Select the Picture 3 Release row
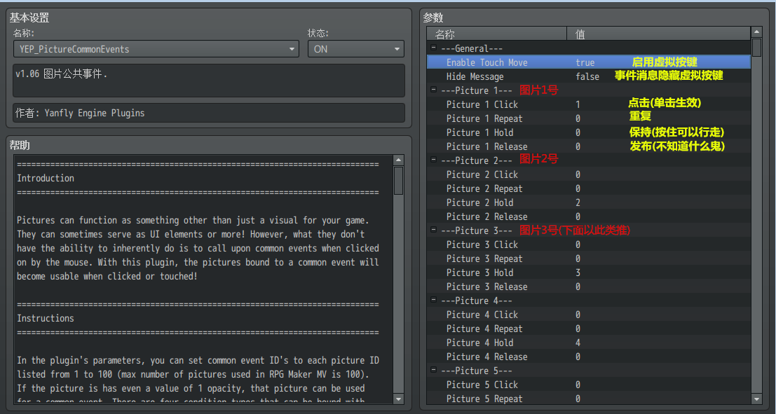This screenshot has height=414, width=776. coord(589,287)
